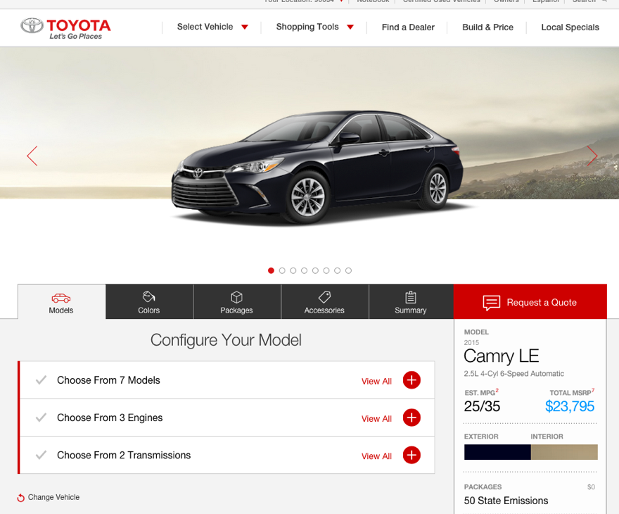The image size is (619, 514).
Task: Click 2.5L 4-Cyl 6-Speed Automatic text
Action: (514, 373)
